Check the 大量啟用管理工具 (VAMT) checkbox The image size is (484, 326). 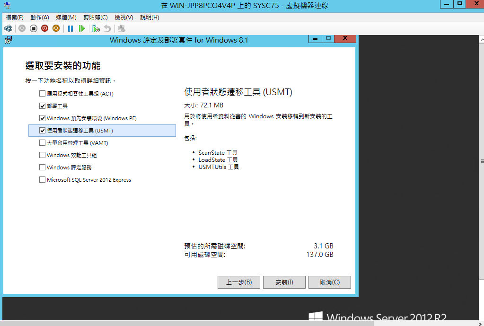[x=42, y=143]
